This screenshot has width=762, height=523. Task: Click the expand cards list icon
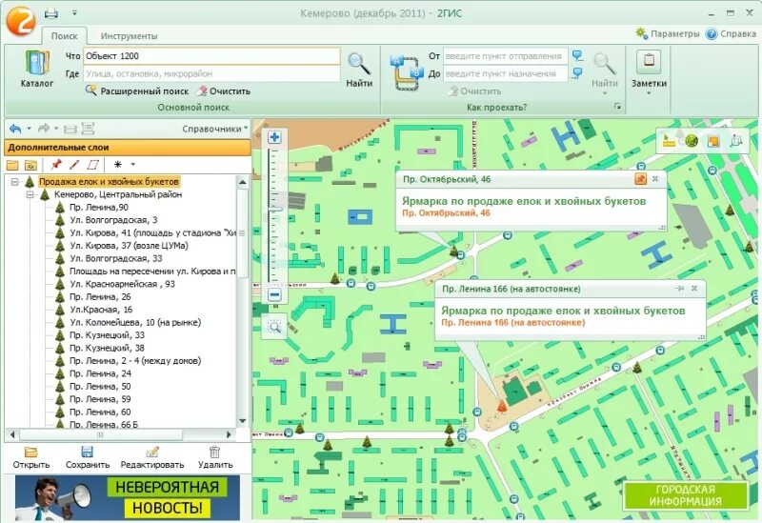tap(88, 129)
